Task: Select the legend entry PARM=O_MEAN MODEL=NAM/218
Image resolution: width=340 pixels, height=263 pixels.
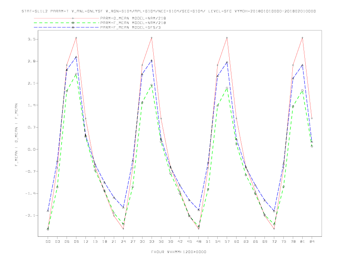Action: pos(133,18)
